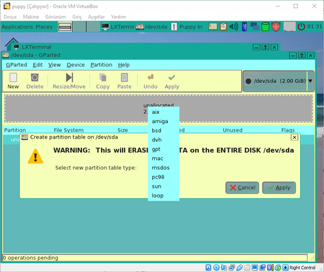The height and width of the screenshot is (272, 324).
Task: Click the Paste partition icon
Action: tap(124, 78)
